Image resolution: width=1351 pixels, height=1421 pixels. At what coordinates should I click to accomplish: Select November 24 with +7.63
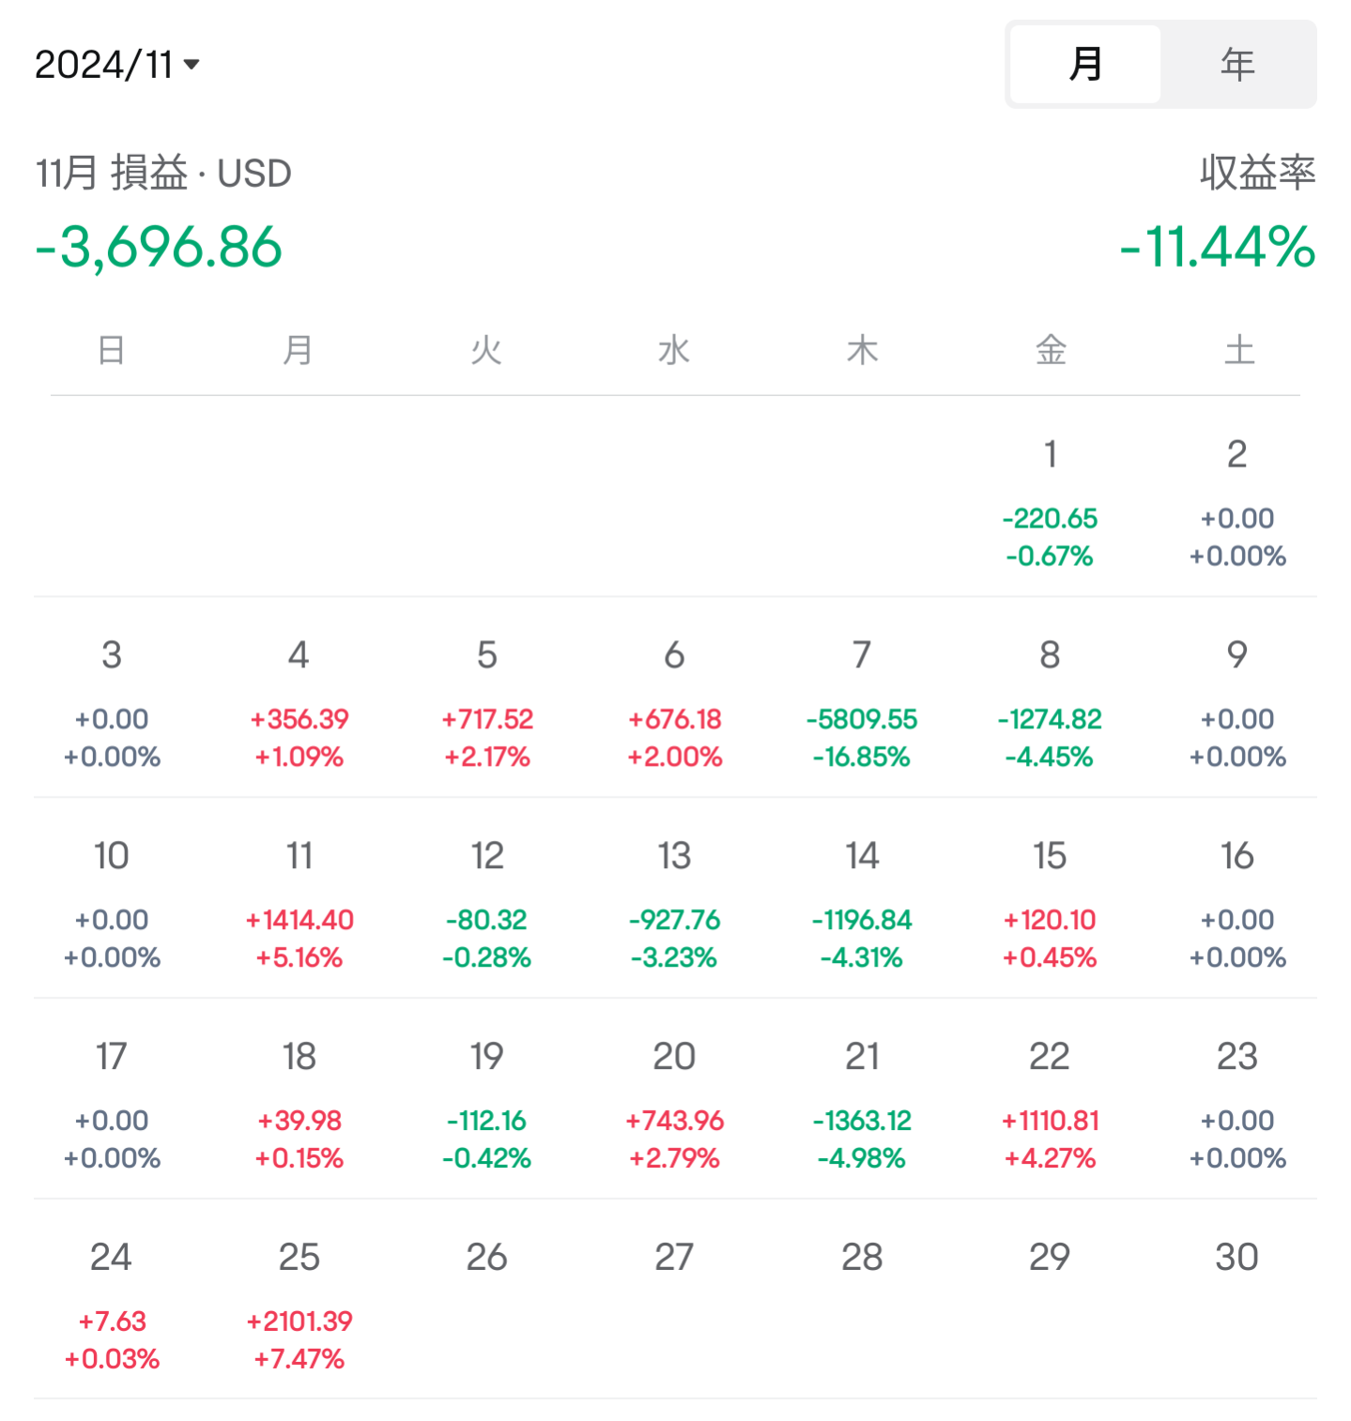(112, 1306)
